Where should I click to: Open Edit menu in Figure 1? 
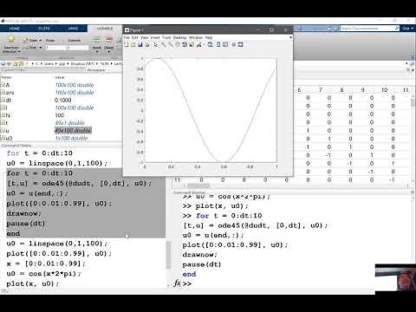tap(134, 37)
